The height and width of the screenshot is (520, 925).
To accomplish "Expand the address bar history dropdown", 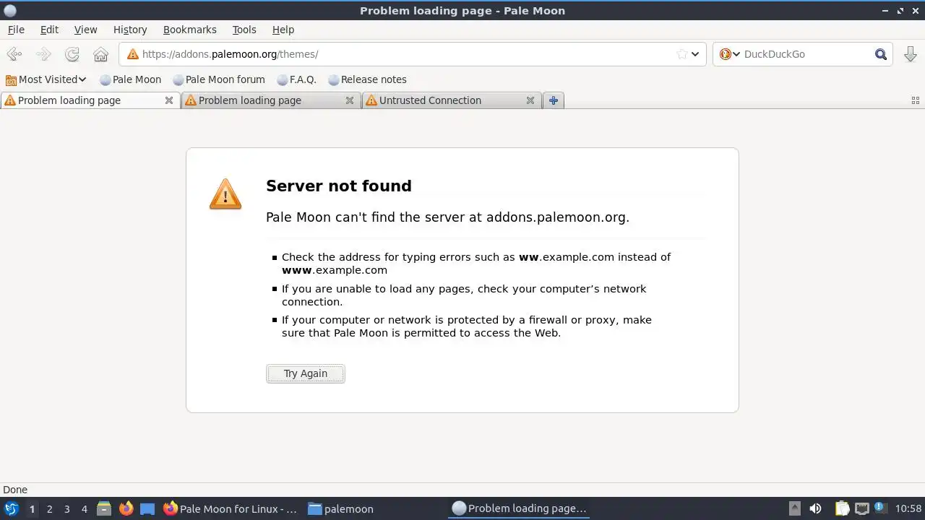I will 695,54.
